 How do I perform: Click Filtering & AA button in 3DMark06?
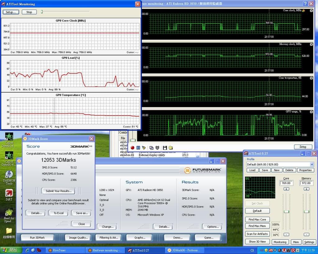109,238
